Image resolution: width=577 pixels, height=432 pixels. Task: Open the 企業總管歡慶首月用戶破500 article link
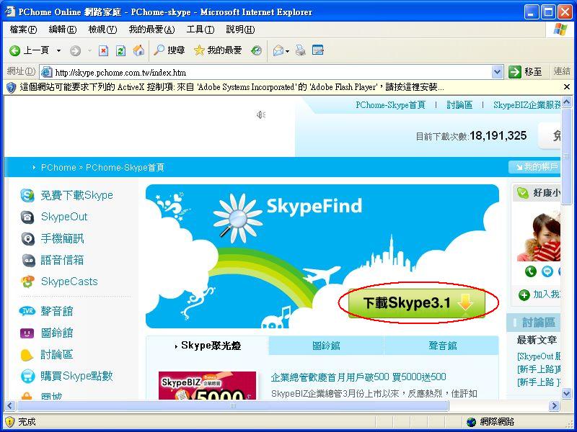(x=358, y=377)
